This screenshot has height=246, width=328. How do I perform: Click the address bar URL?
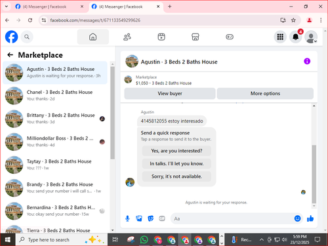(x=95, y=20)
